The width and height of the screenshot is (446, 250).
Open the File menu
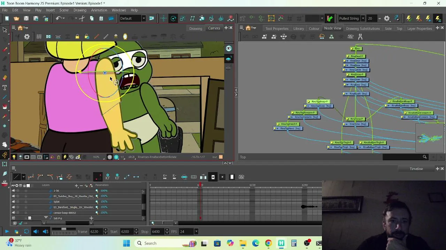[x=5, y=10]
